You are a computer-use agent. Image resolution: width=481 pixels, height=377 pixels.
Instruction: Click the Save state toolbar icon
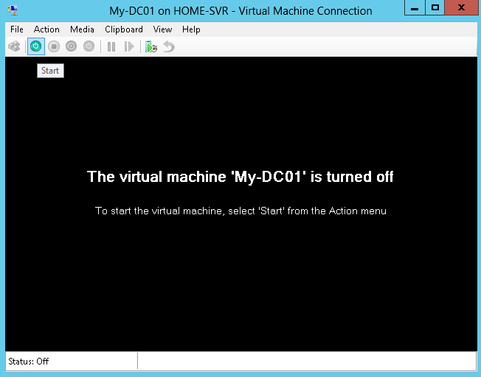pyautogui.click(x=89, y=46)
